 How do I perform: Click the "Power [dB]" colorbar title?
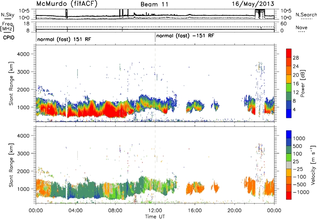point(302,83)
